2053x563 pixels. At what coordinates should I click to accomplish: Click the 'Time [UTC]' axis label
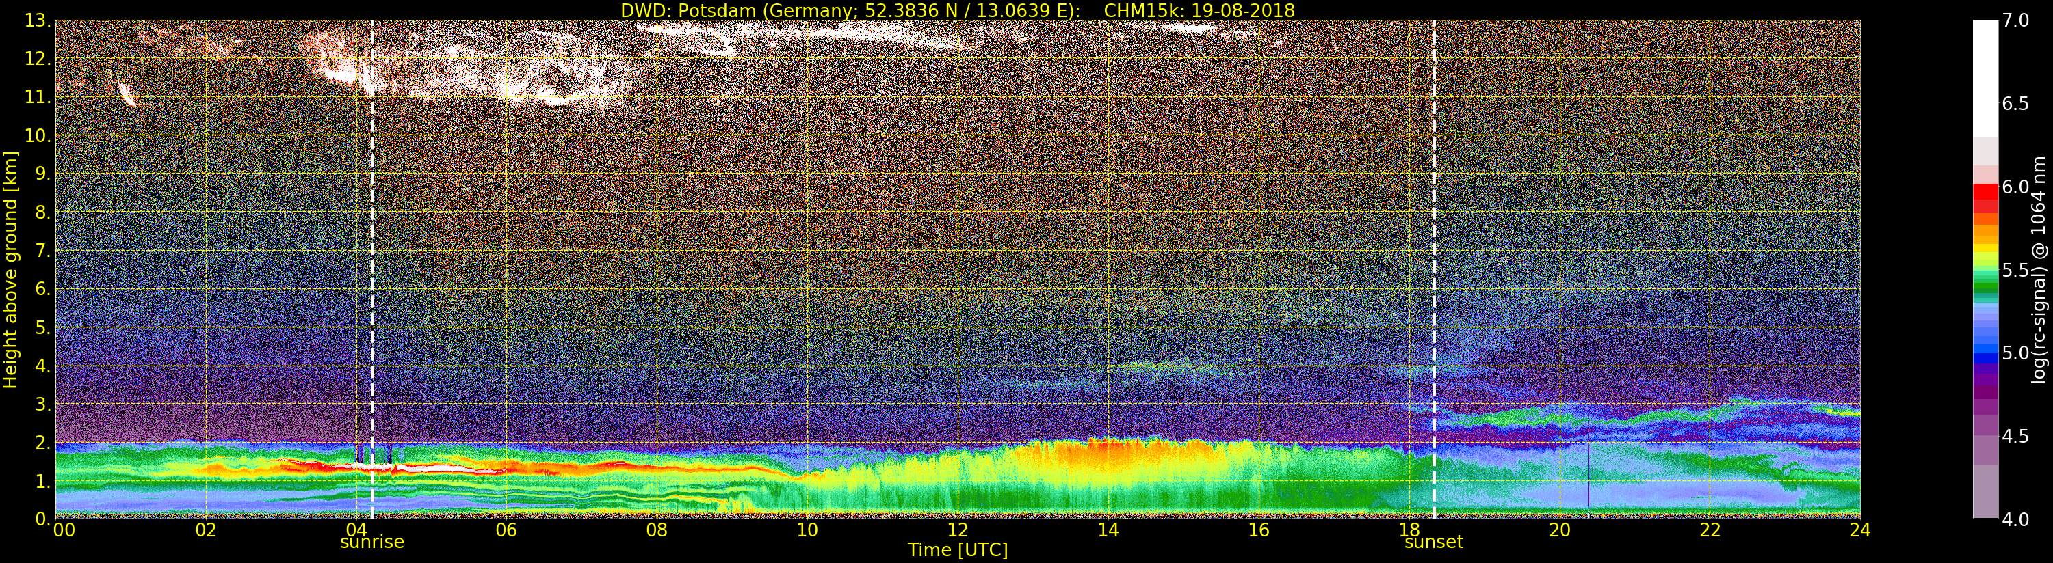[957, 550]
